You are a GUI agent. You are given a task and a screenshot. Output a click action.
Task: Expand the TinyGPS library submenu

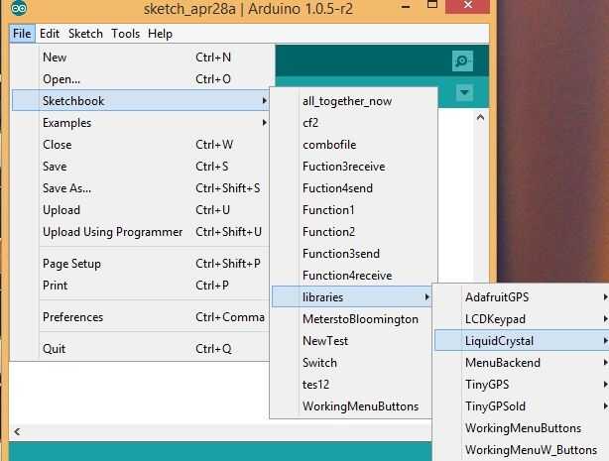pyautogui.click(x=522, y=384)
